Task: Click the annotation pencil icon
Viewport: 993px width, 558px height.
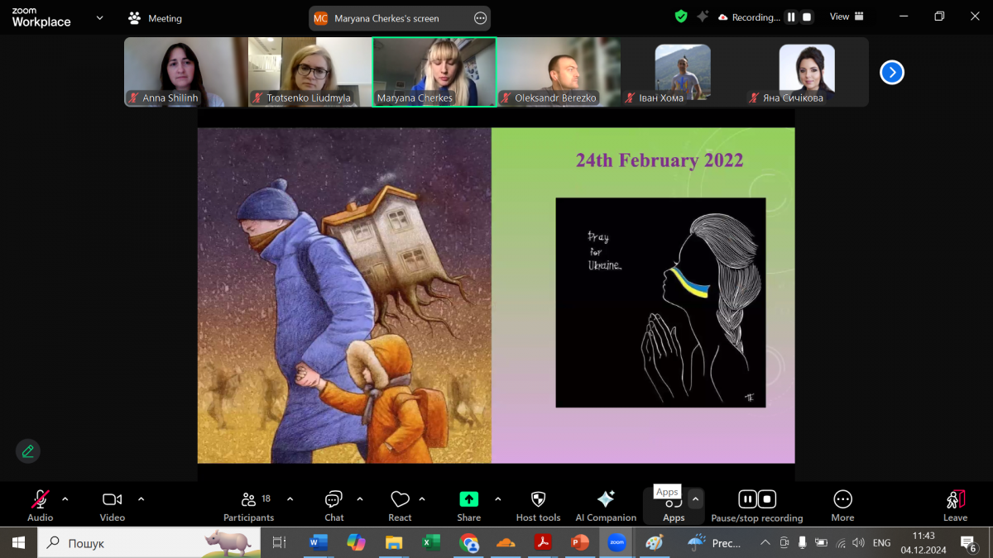Action: (28, 451)
